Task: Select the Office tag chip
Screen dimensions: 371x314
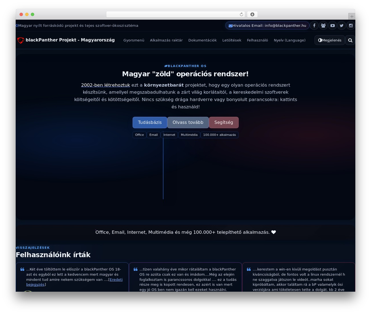Action: [139, 135]
